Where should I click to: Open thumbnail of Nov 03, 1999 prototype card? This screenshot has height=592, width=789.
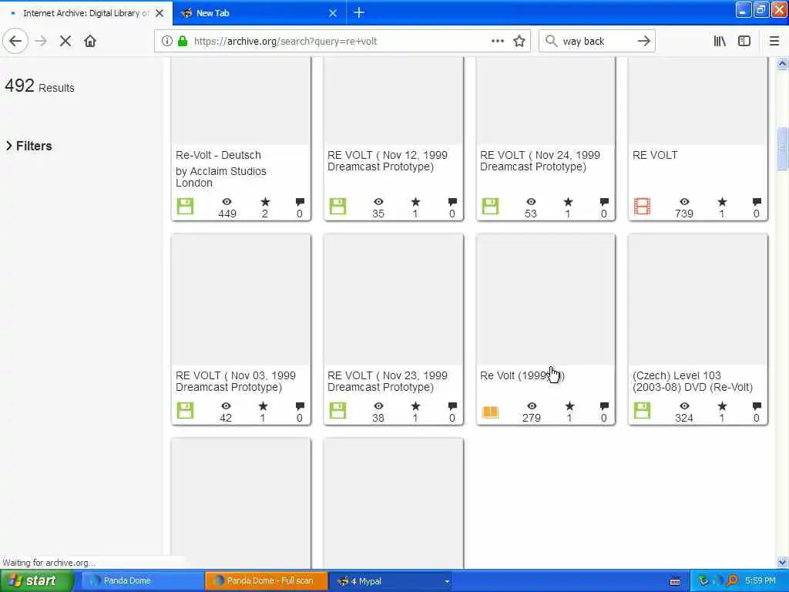pyautogui.click(x=241, y=300)
